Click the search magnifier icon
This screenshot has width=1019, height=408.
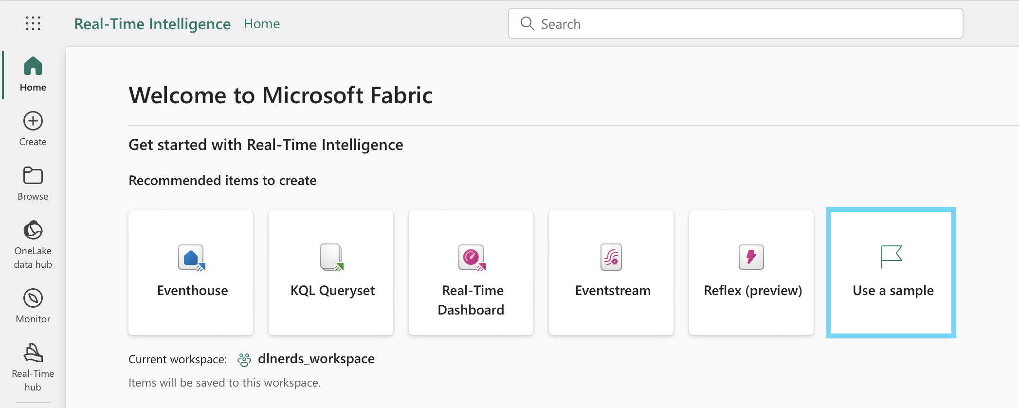point(527,23)
